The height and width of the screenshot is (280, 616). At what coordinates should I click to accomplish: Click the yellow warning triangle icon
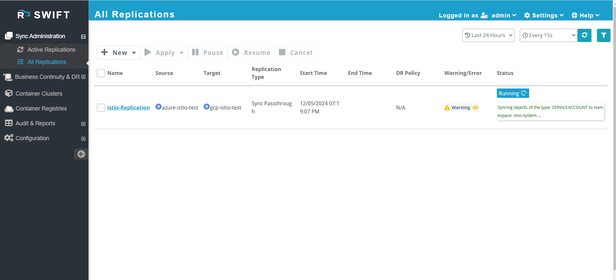[447, 108]
